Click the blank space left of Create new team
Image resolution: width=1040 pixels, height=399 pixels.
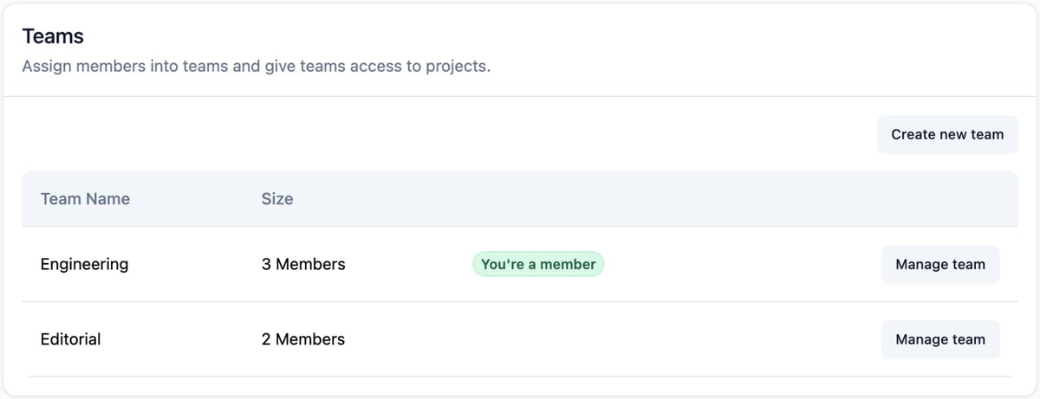[x=446, y=134]
